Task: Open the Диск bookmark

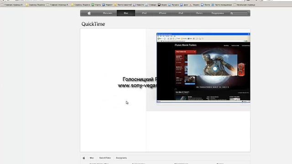Action: pyautogui.click(x=184, y=5)
